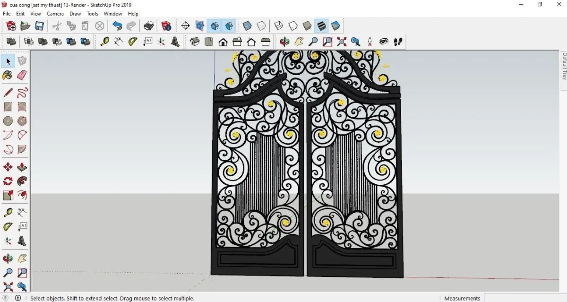
Task: Switch to Shaded face style
Action: tap(307, 26)
